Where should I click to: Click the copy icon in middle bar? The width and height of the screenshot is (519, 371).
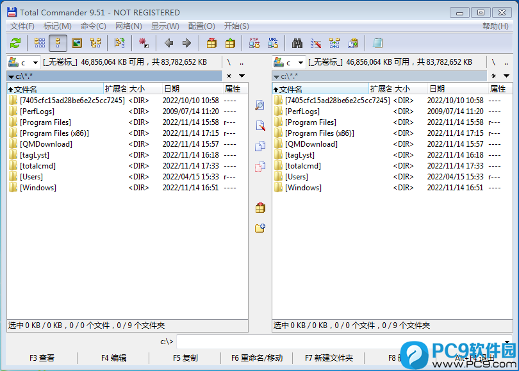point(260,146)
